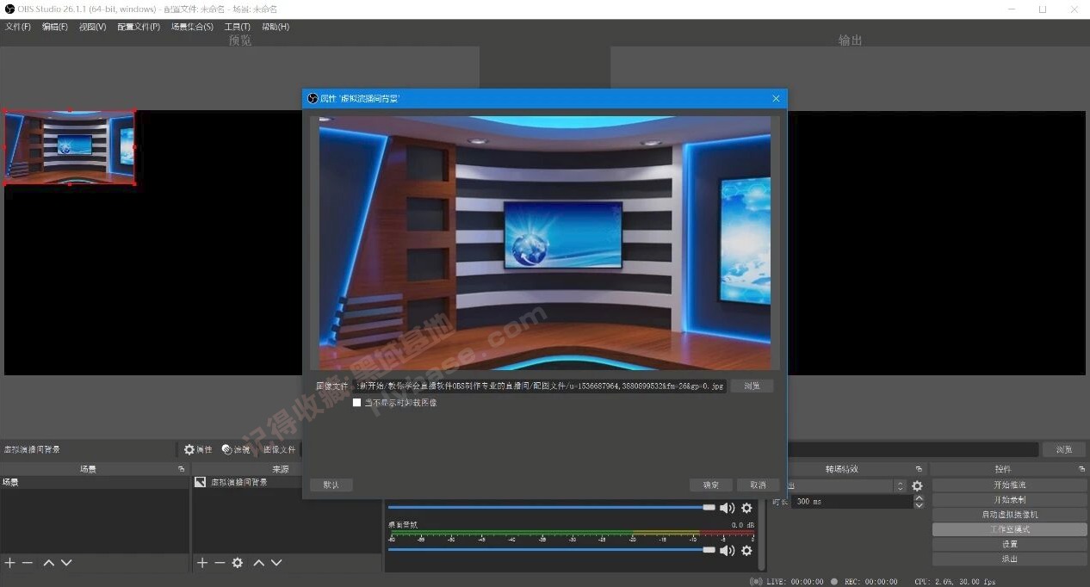Viewport: 1090px width, 587px height.
Task: Open the transition settings gear icon
Action: [916, 485]
